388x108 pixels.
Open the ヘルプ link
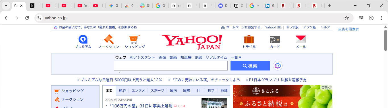tap(325, 28)
